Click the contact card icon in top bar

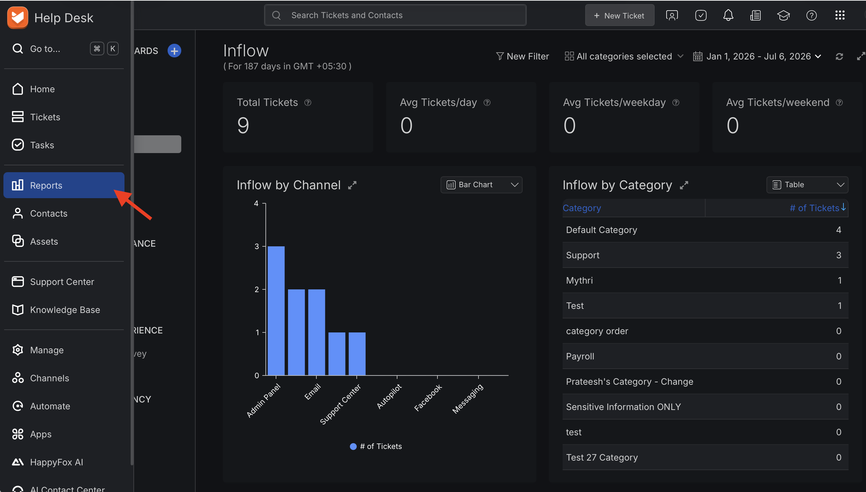pyautogui.click(x=672, y=15)
